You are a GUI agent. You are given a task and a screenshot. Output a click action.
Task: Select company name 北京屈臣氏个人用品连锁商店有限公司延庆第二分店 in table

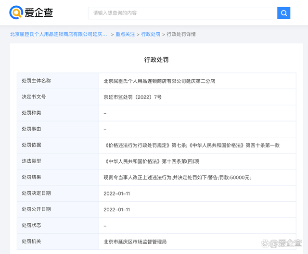point(159,81)
